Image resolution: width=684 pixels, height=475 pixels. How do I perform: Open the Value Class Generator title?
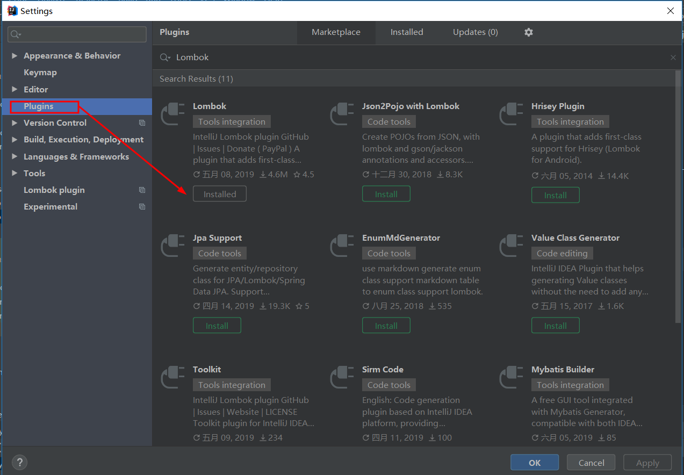pyautogui.click(x=575, y=238)
